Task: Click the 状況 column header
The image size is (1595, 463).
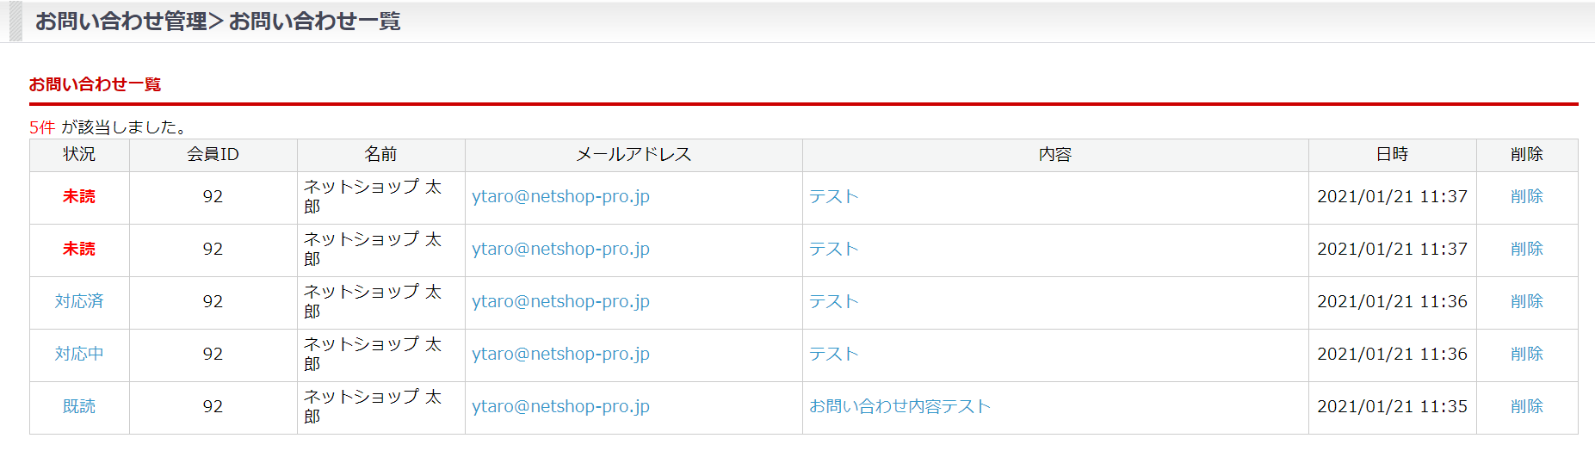Action: [x=79, y=155]
